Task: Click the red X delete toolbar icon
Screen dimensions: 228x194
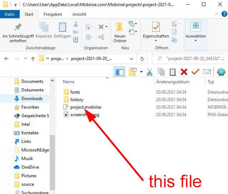Action: coord(184,72)
